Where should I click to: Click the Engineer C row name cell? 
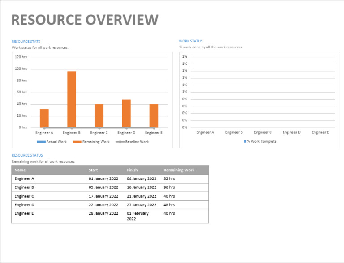click(x=24, y=196)
